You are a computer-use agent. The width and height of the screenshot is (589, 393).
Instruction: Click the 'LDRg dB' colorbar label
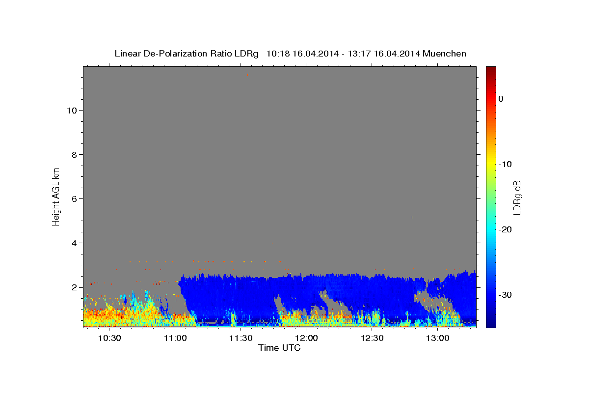click(517, 197)
